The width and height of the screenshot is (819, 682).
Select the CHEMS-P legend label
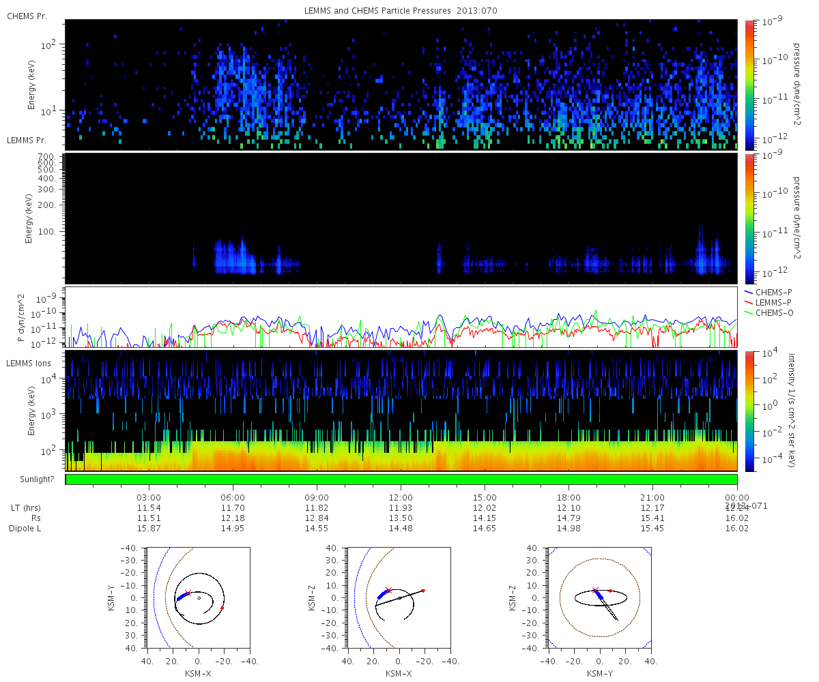point(774,292)
